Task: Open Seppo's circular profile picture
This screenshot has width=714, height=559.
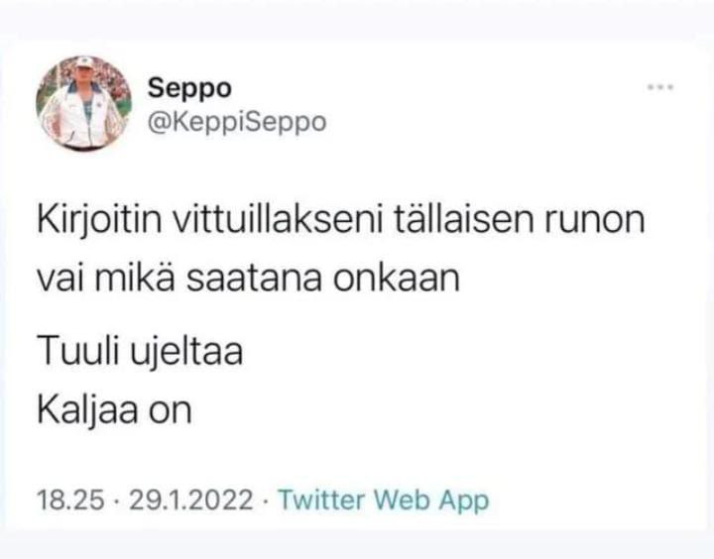Action: click(x=83, y=104)
